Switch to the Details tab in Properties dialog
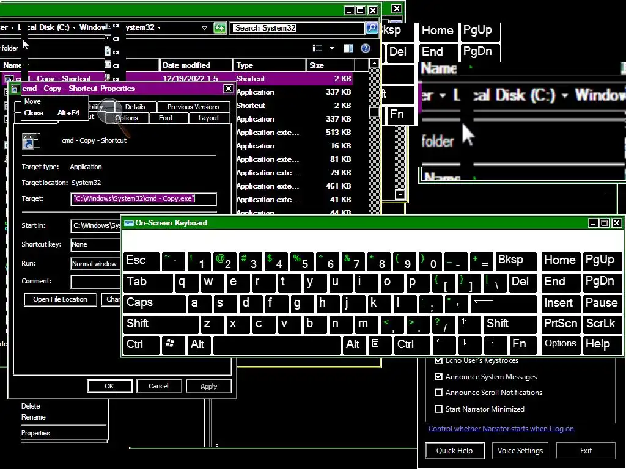 coord(135,107)
